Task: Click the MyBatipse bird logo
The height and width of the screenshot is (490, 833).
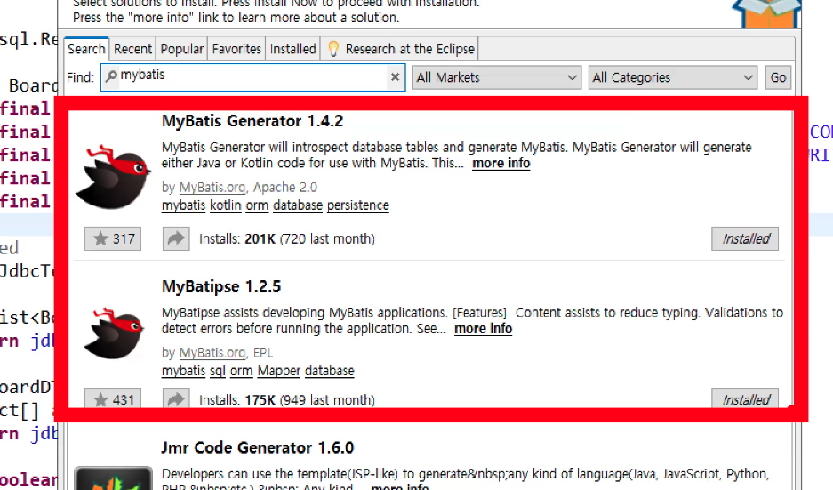Action: (114, 333)
